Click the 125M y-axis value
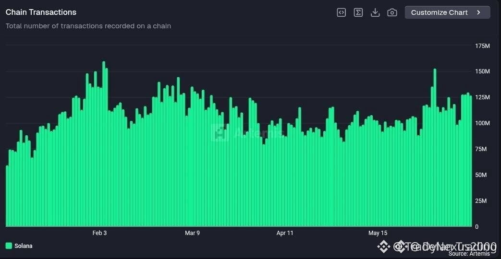501x259 pixels. [482, 97]
